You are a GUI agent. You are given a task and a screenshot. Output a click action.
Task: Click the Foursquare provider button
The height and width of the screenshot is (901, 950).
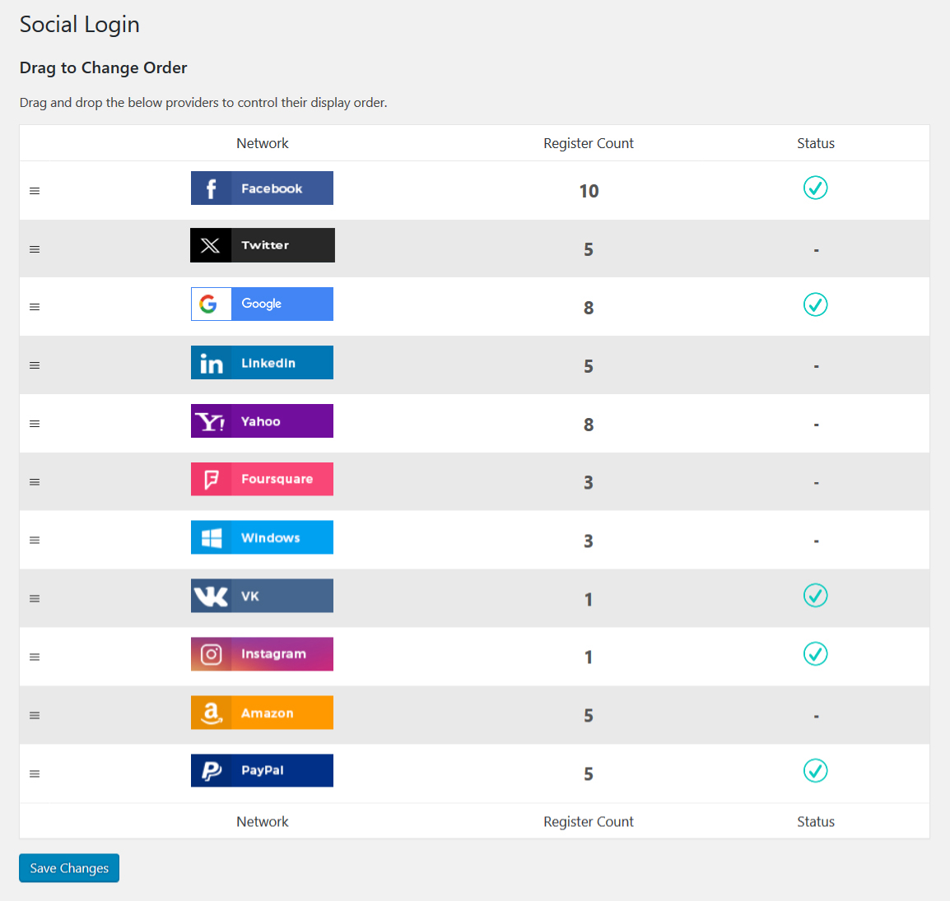click(262, 479)
